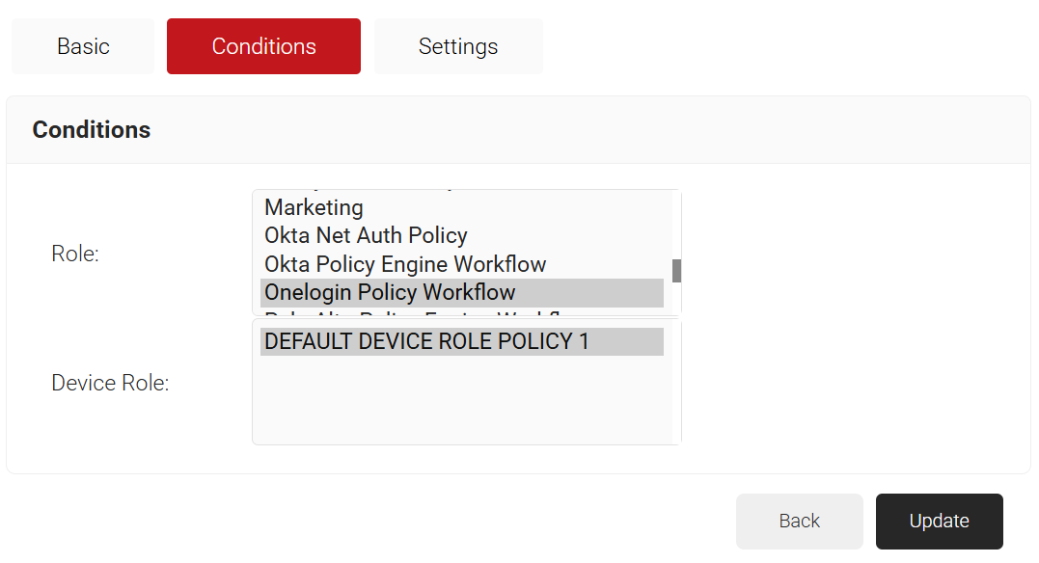Click the cut-off role below Onelogin Policy Workflow

coord(413,313)
